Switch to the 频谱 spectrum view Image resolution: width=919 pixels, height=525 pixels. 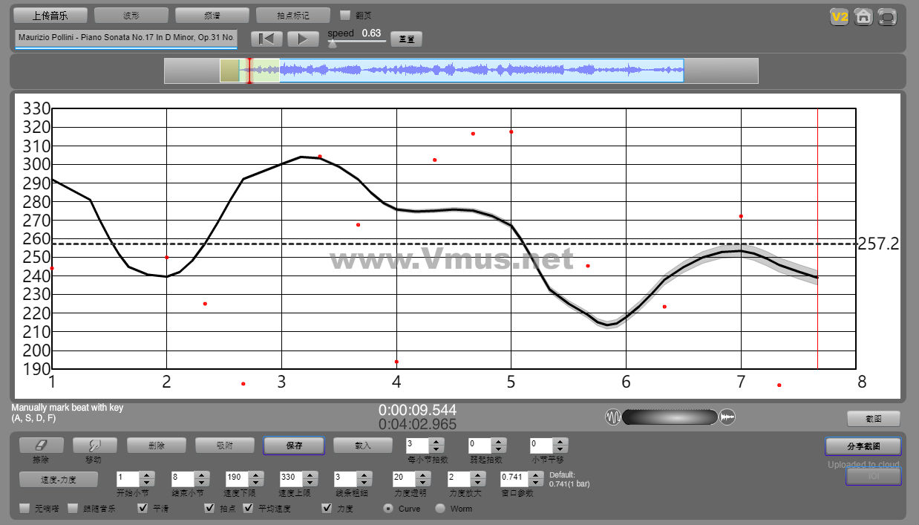tap(212, 16)
